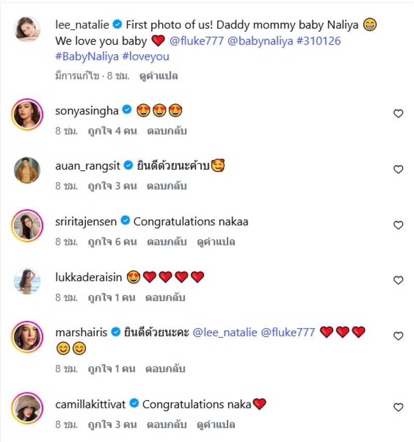The height and width of the screenshot is (442, 414).
Task: Like lukkaderaisin's comment with the heart icon
Action: pyautogui.click(x=398, y=281)
